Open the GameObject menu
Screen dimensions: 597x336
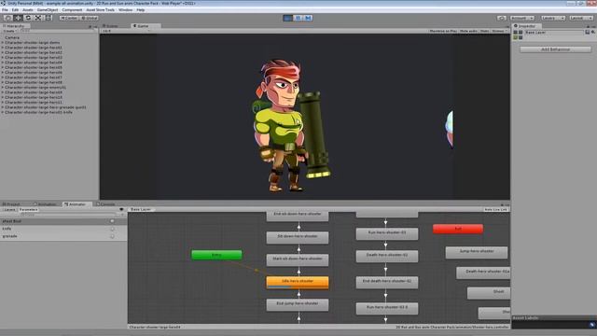[48, 10]
